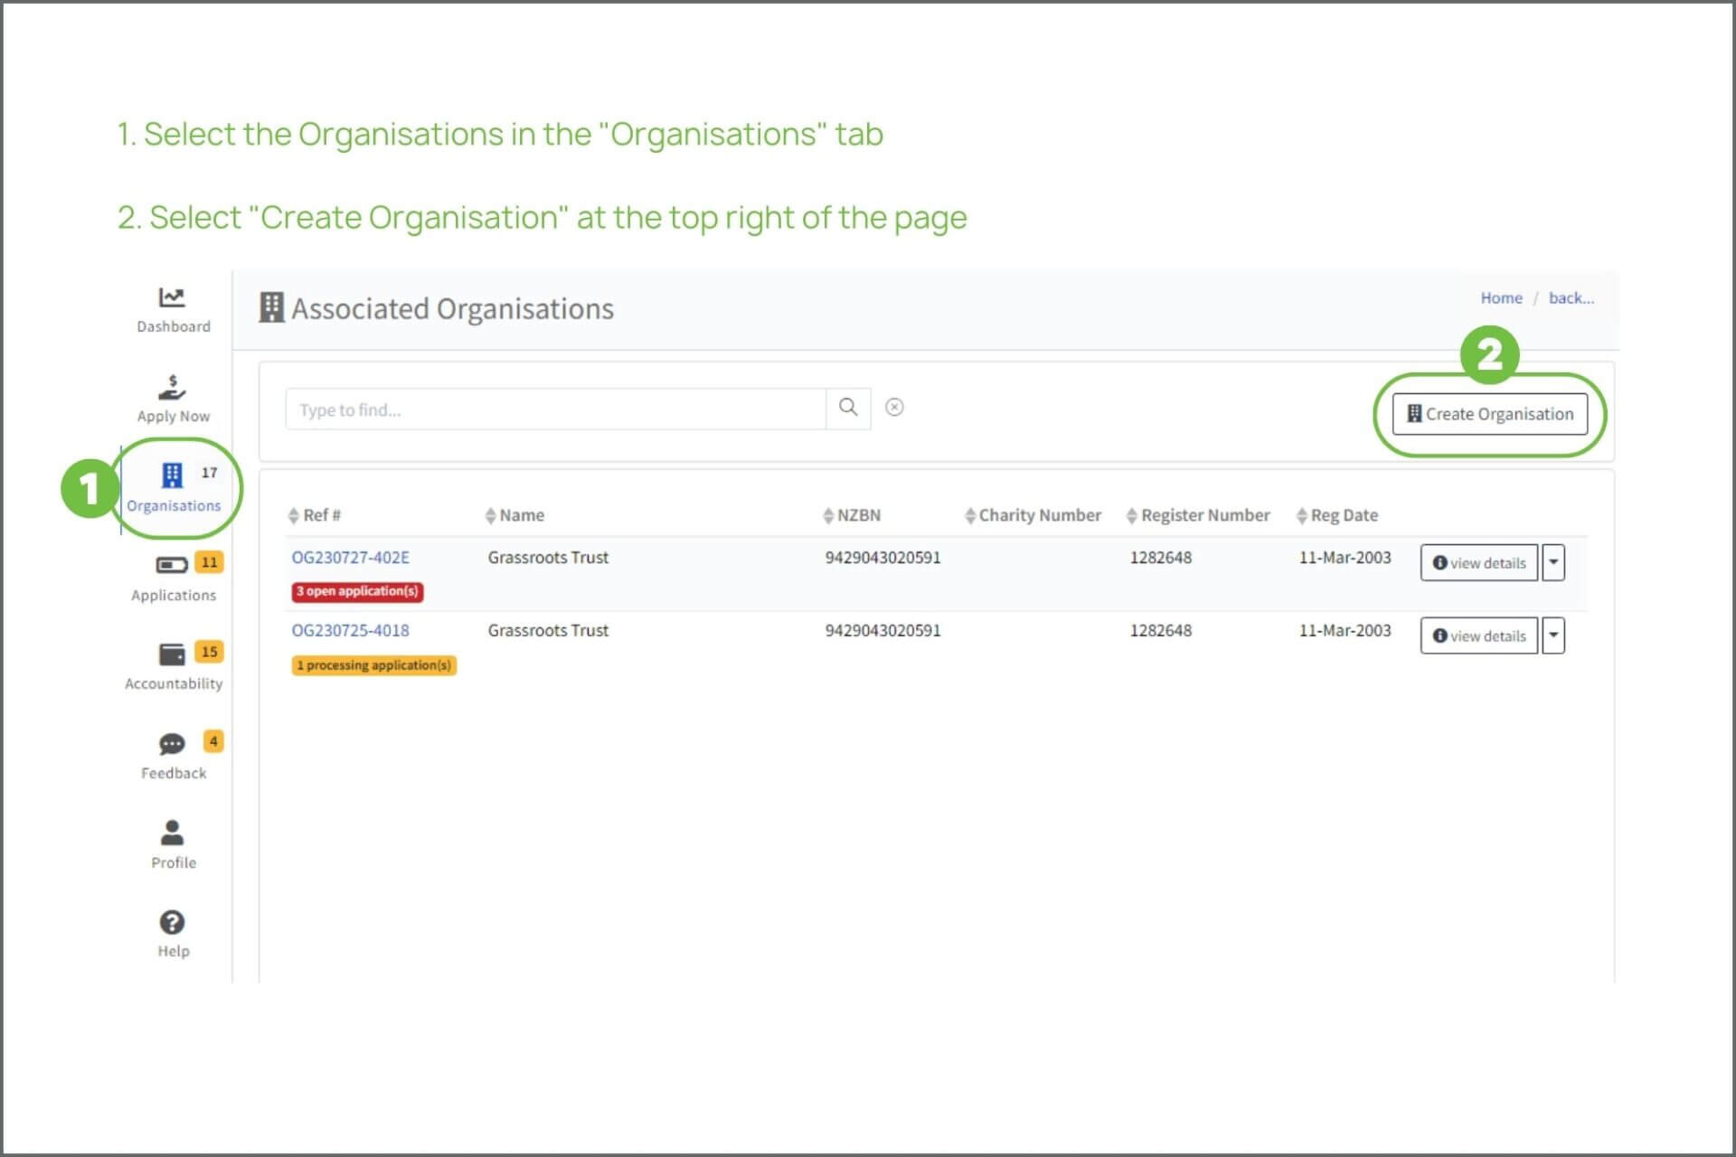This screenshot has height=1157, width=1736.
Task: Click 'Grassroots Trust' in the OG230727-402E row
Action: (x=548, y=558)
